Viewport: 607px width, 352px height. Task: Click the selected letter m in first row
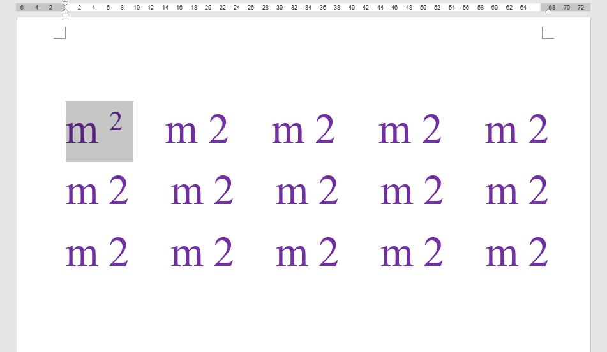click(82, 131)
